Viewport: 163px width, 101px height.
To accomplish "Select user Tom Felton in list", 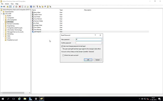I will (37, 27).
